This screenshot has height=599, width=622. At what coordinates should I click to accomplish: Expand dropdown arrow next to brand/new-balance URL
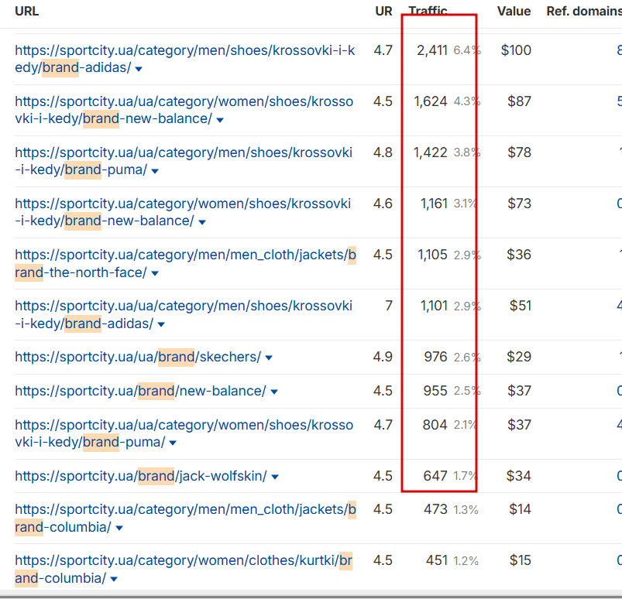click(273, 392)
